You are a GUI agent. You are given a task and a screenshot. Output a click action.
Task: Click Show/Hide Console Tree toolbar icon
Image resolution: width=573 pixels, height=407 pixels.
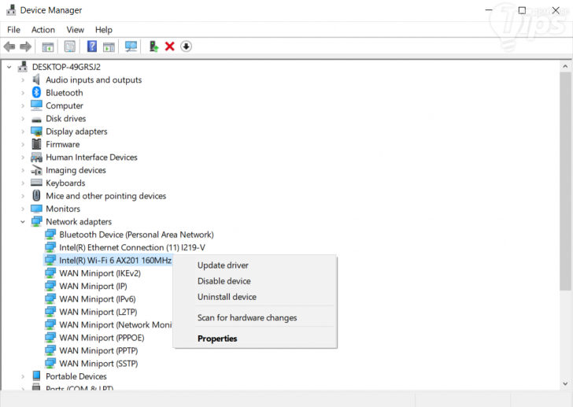tap(48, 46)
